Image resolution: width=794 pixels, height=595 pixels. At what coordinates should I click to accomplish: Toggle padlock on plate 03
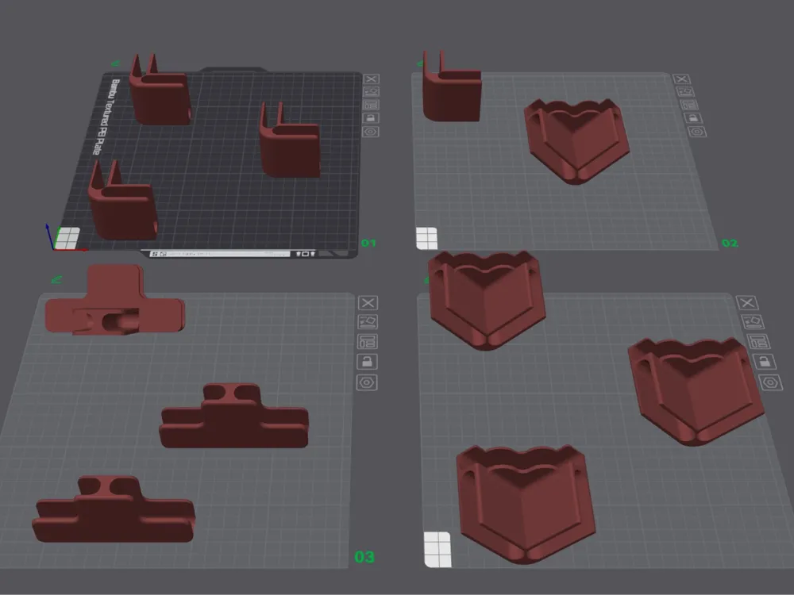point(367,361)
